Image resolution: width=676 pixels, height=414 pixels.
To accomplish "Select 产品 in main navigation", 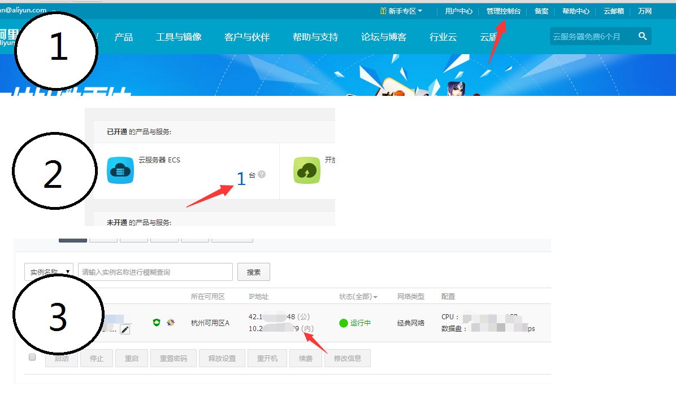I will tap(124, 37).
